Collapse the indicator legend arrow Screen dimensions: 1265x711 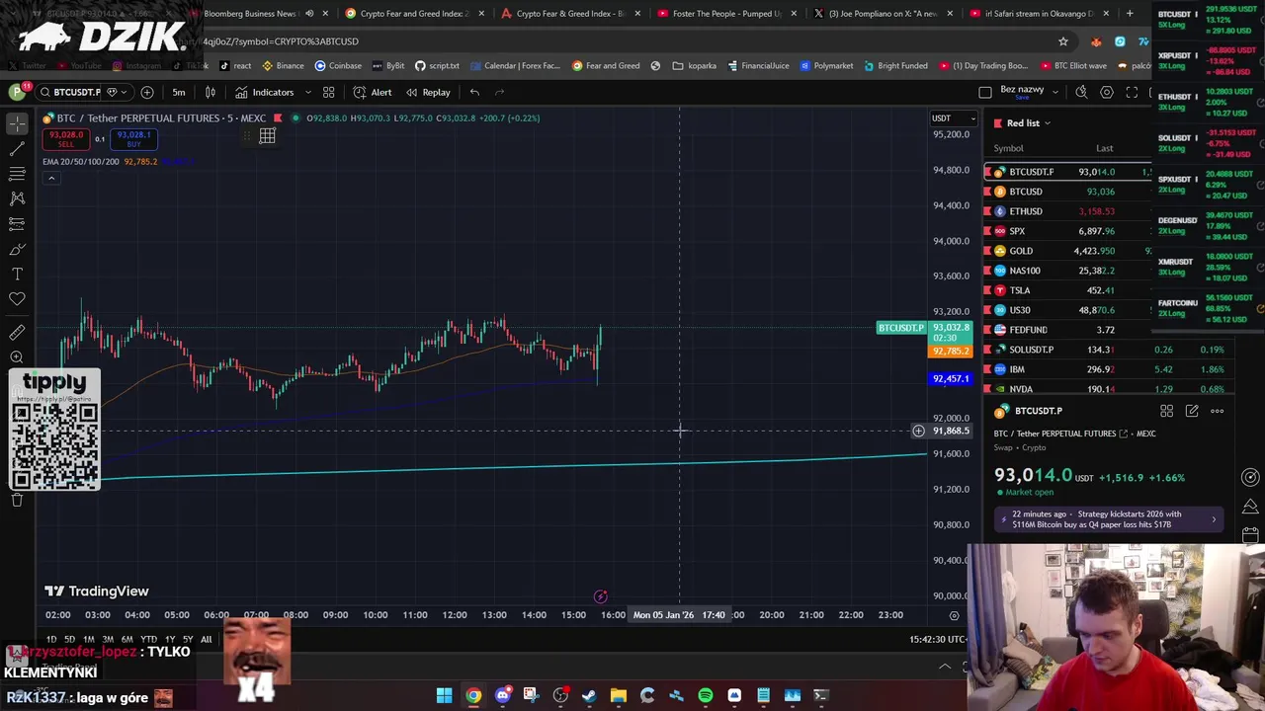[x=50, y=178]
